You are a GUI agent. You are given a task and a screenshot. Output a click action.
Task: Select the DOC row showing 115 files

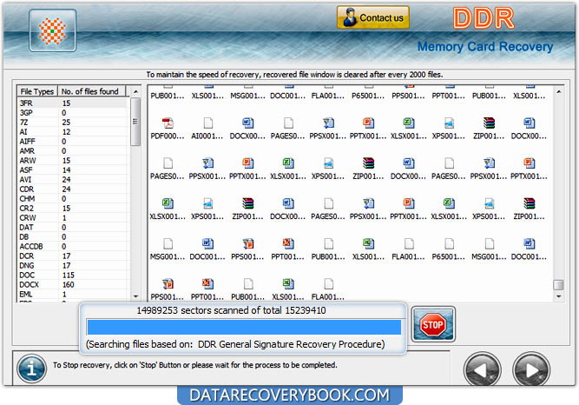coord(73,276)
